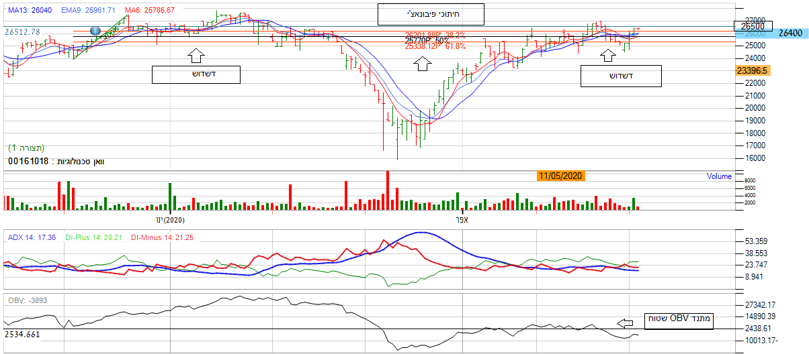The height and width of the screenshot is (354, 809).
Task: Click the up arrow below the Fibonacci percentage labels
Action: click(x=422, y=64)
